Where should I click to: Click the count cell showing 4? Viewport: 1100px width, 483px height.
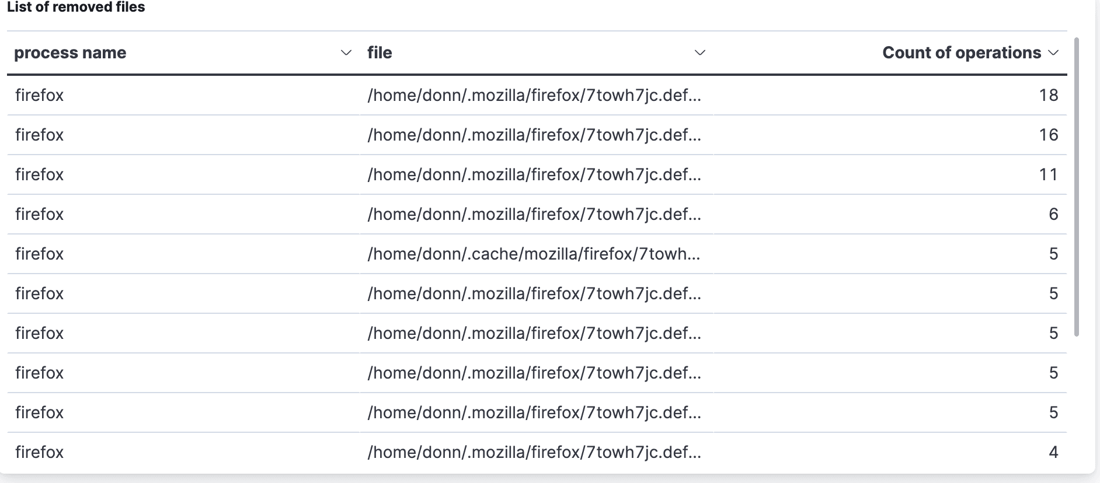(1053, 452)
